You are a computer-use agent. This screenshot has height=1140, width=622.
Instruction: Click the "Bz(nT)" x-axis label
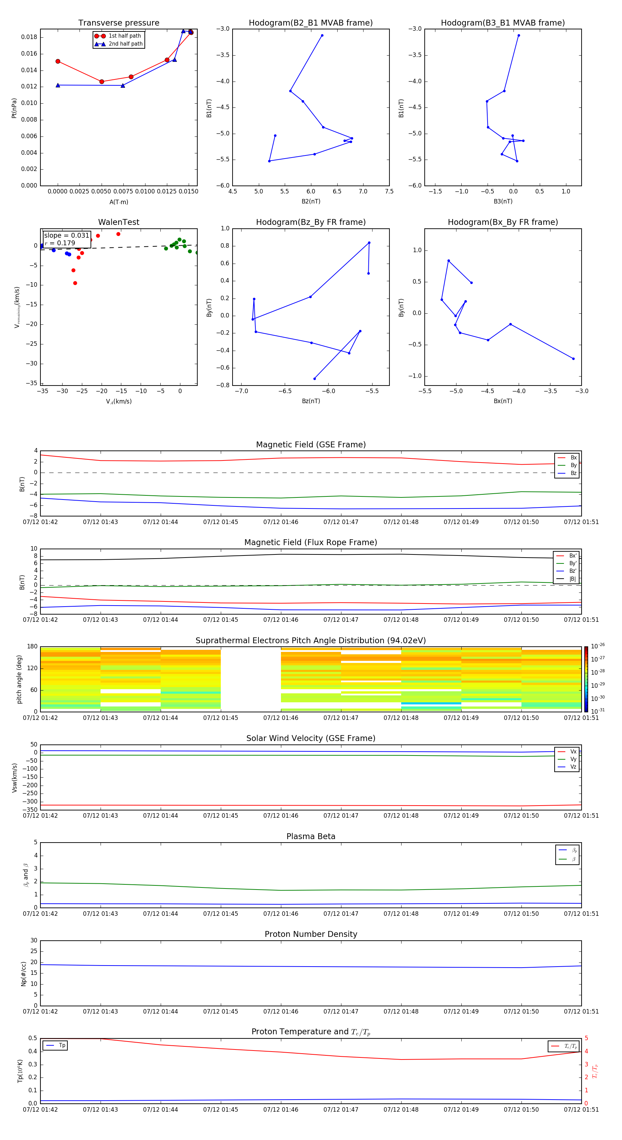(x=311, y=401)
